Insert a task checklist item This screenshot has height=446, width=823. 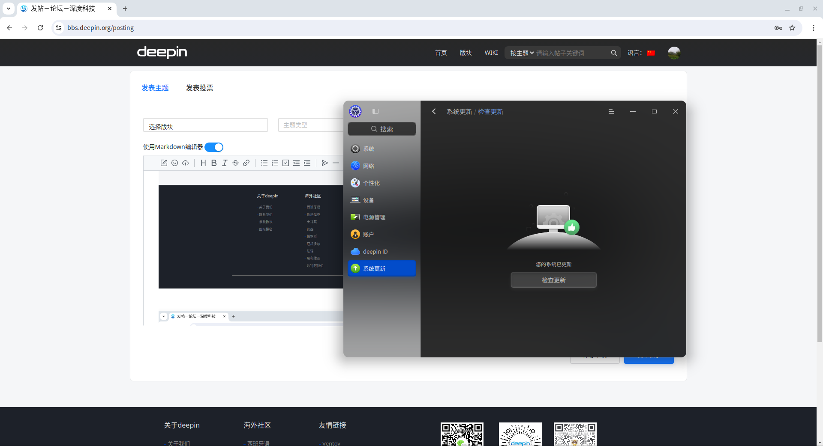coord(285,163)
